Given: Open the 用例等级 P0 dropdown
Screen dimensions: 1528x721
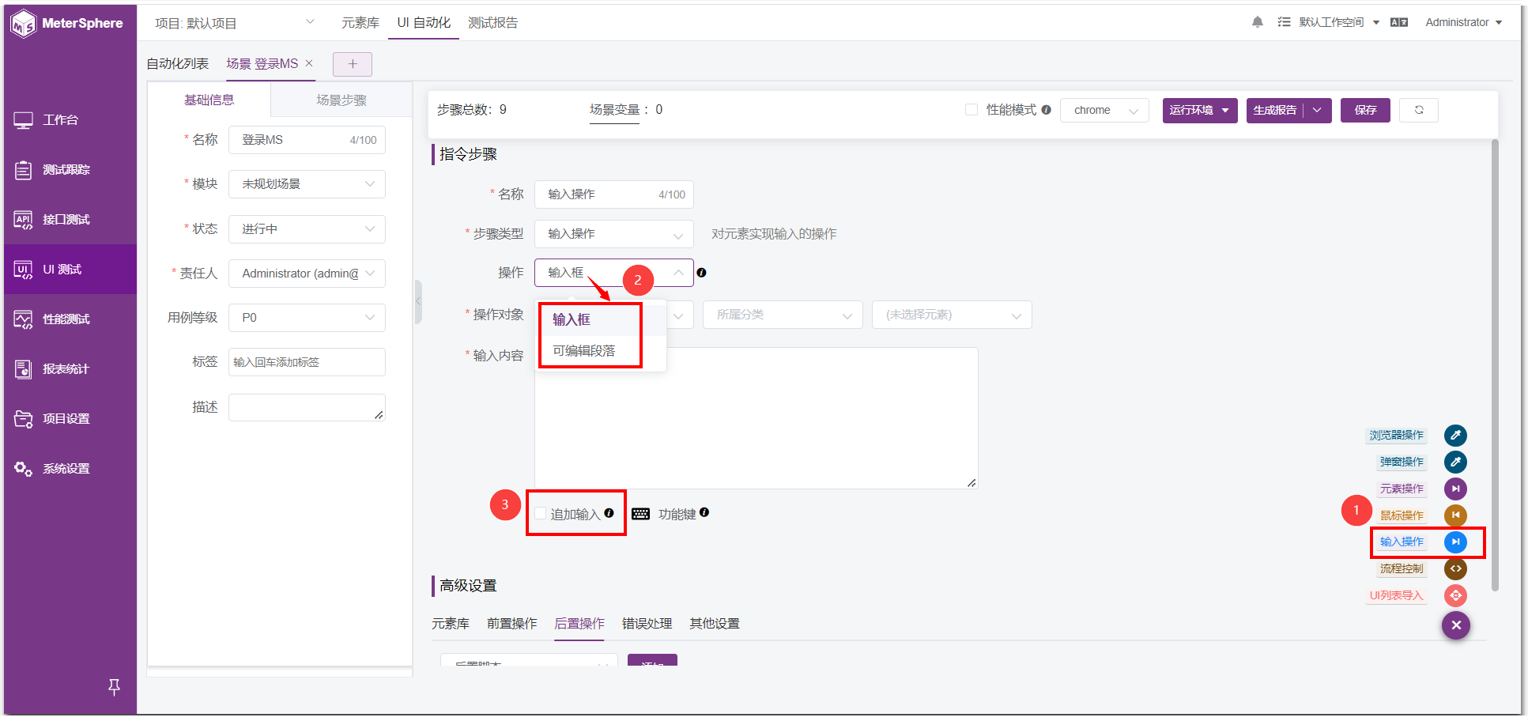Looking at the screenshot, I should [307, 318].
